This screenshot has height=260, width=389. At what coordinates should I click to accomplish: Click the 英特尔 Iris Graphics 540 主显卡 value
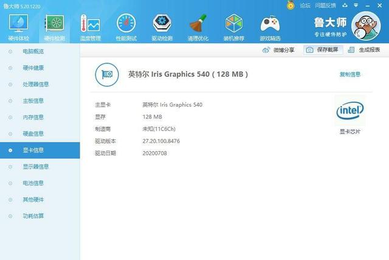click(172, 105)
